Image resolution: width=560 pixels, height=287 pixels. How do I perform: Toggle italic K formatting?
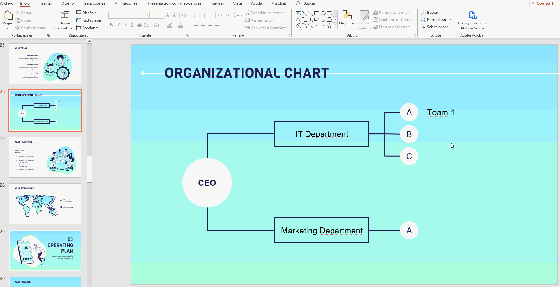point(118,25)
